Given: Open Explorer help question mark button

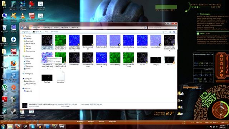Looking at the screenshot, I should click(174, 32).
